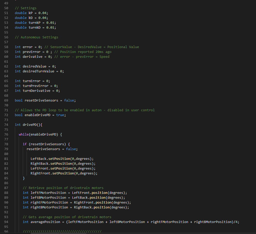Click the 'bool enableDrivePD = true;' line
Screen dimensions: 256x234
coord(40,115)
